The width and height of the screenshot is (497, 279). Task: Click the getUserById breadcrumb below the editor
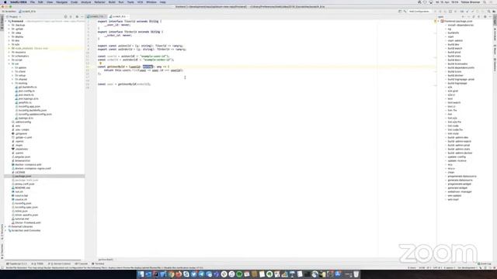click(106, 260)
